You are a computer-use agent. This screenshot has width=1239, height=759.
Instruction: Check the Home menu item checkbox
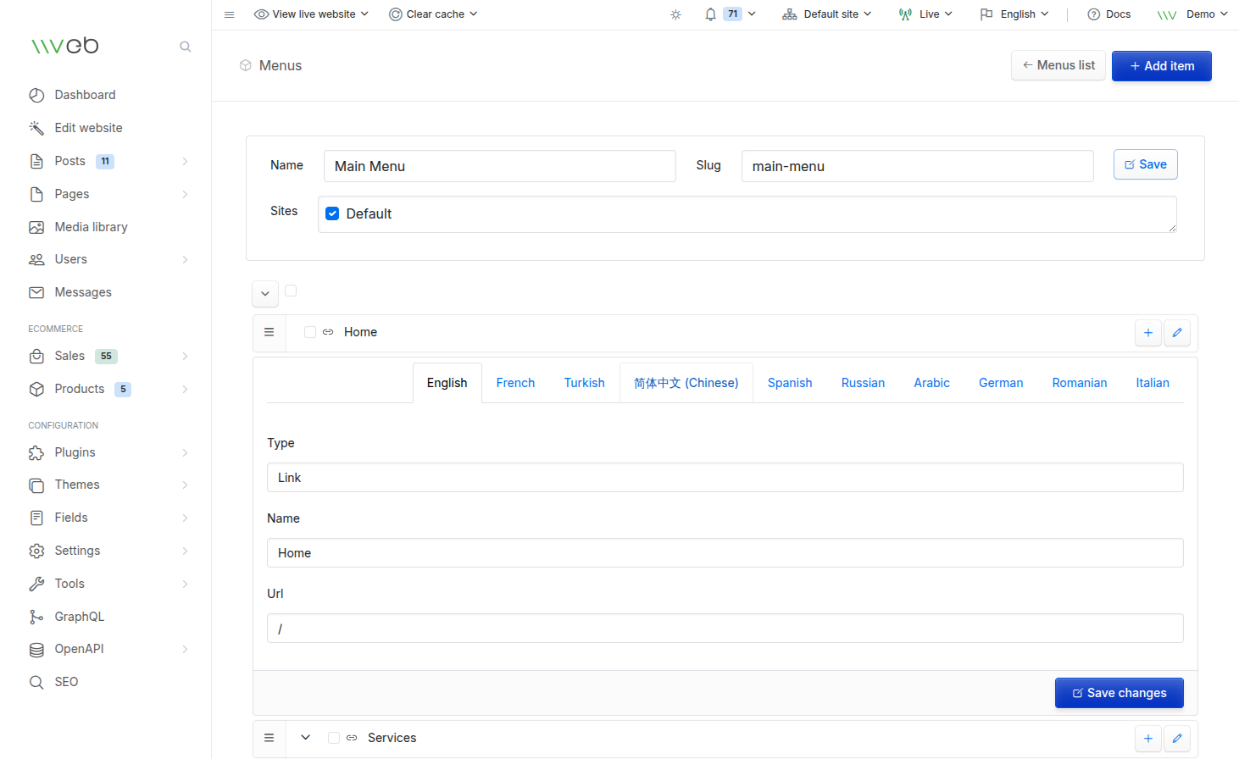310,332
